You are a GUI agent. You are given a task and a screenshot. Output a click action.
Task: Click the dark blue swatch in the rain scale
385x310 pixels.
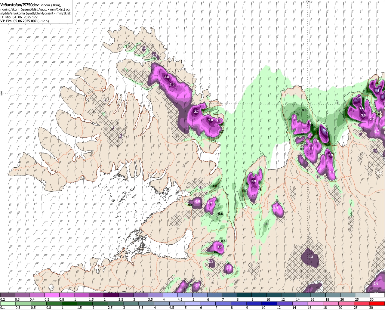pyautogui.click(x=269, y=304)
